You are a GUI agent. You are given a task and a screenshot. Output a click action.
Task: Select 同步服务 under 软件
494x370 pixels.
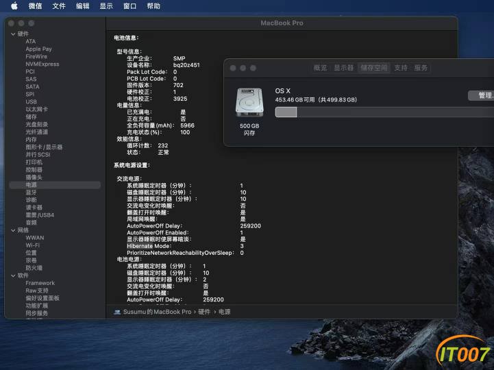click(x=36, y=314)
